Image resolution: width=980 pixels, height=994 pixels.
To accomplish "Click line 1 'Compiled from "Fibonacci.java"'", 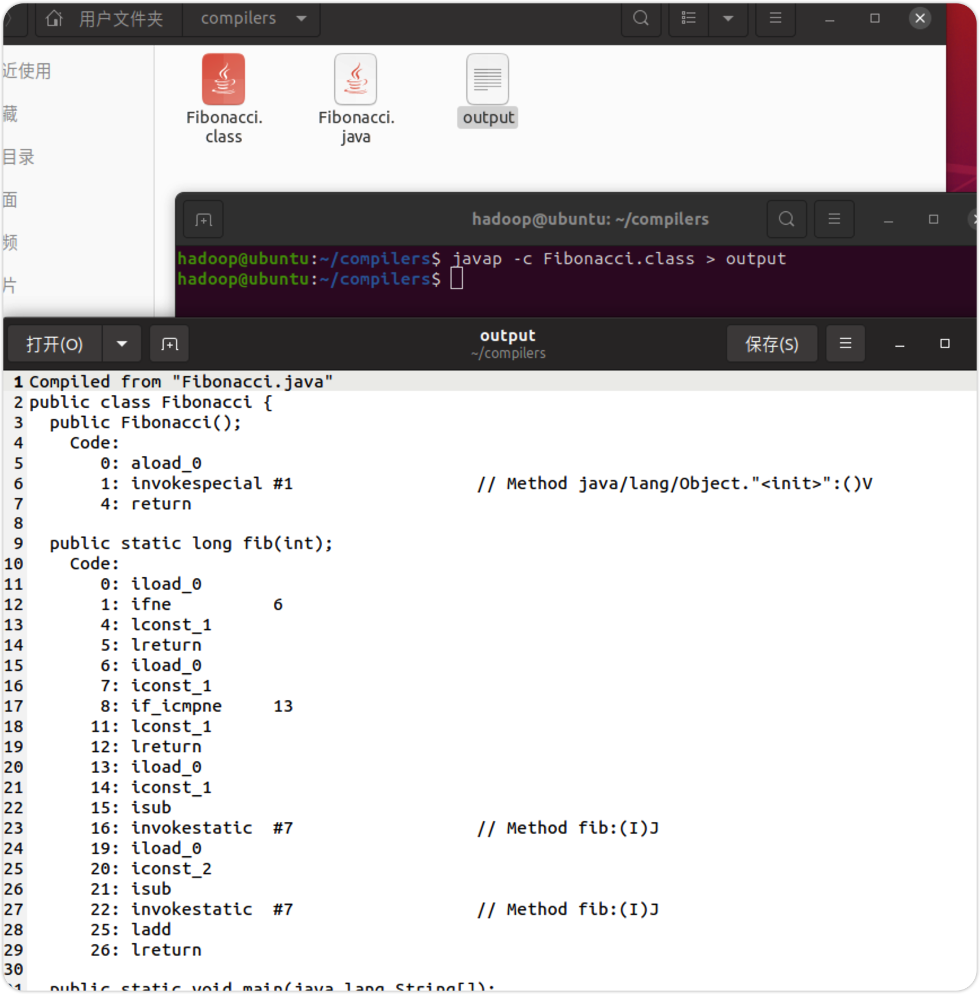I will [181, 382].
